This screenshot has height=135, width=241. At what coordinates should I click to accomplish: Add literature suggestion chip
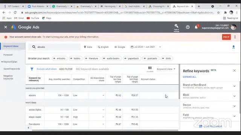click(x=92, y=58)
